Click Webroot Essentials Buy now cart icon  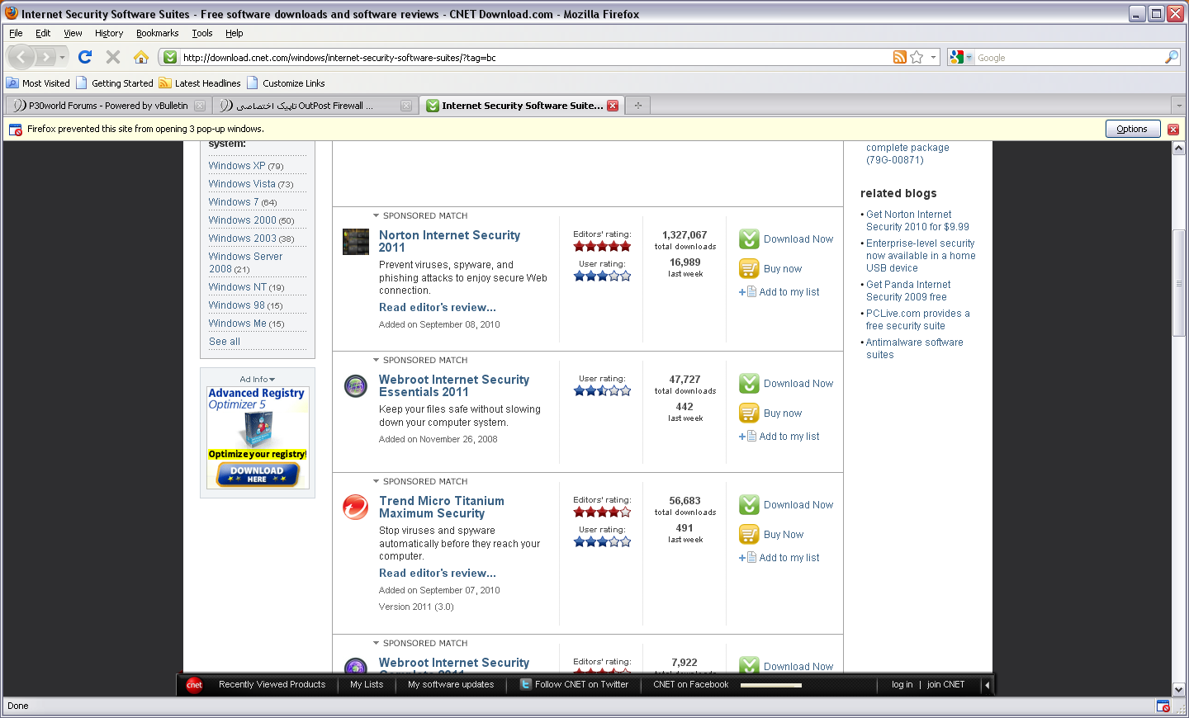[749, 413]
